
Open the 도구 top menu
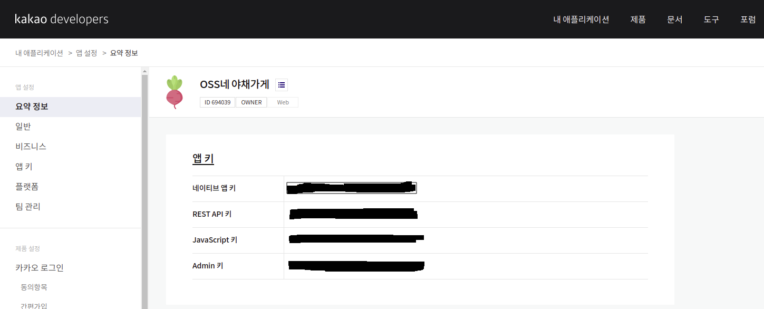coord(711,20)
